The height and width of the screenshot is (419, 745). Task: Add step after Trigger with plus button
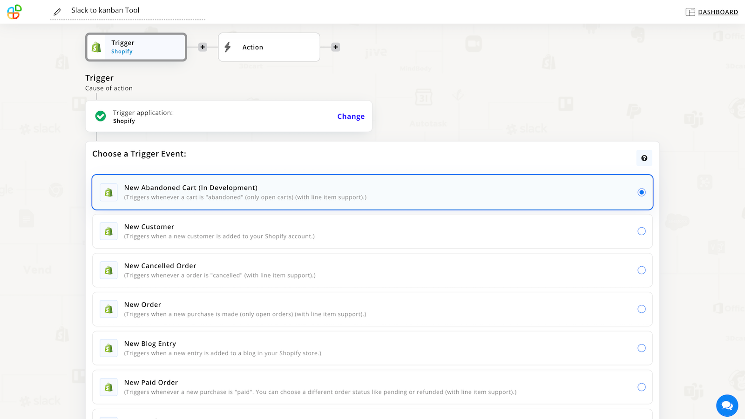click(x=203, y=47)
